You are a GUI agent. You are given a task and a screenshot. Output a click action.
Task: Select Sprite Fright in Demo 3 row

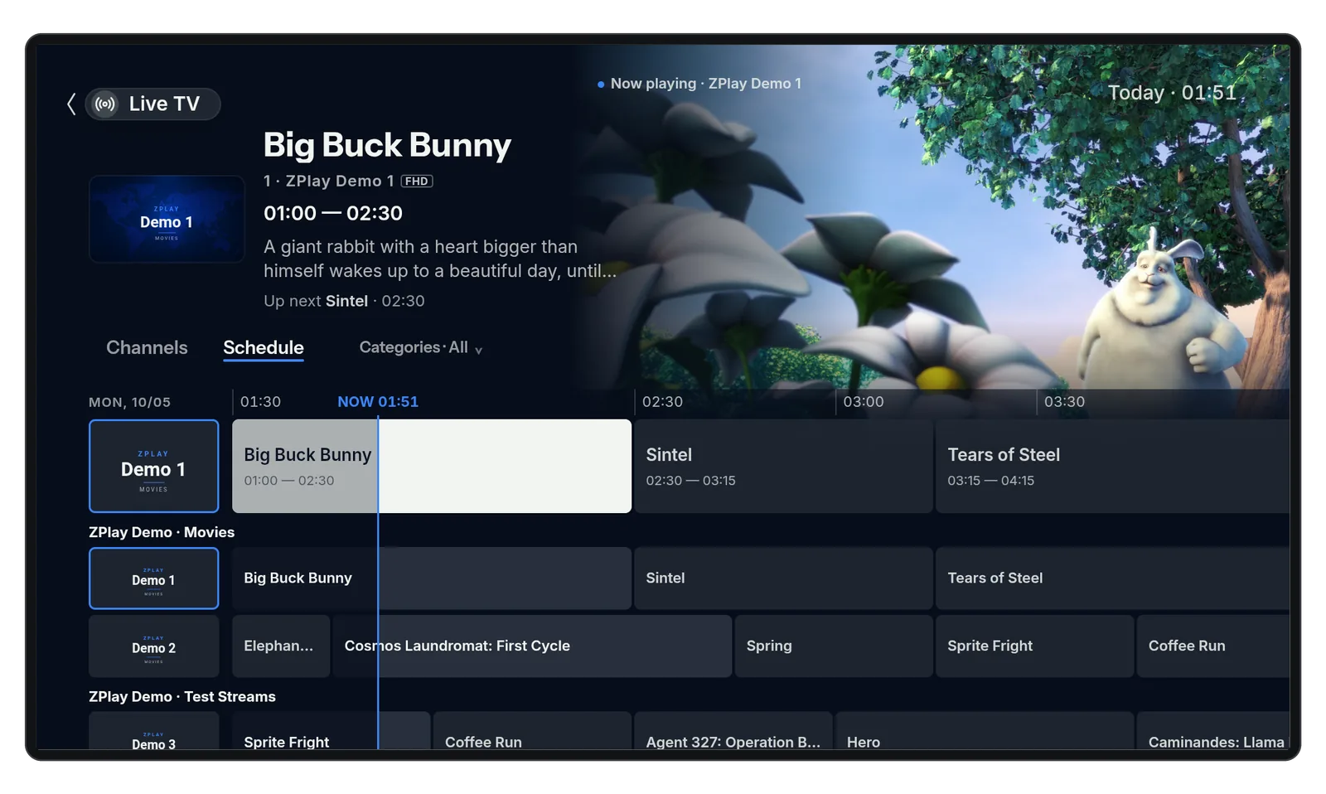click(x=331, y=731)
